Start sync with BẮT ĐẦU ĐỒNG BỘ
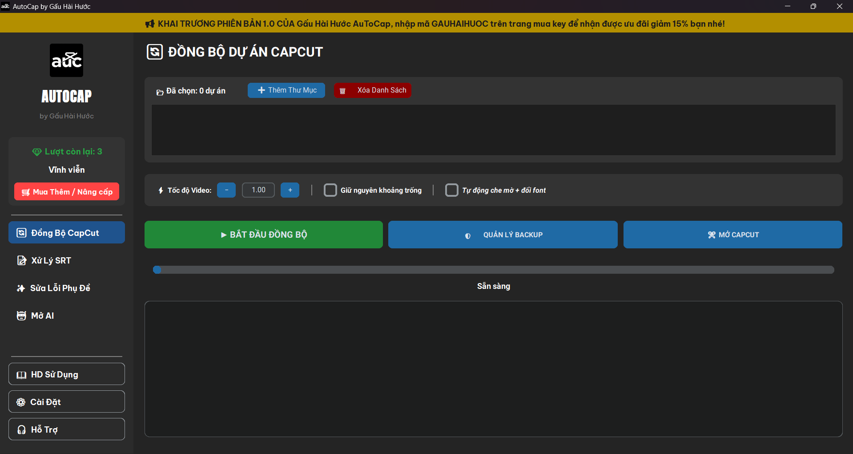This screenshot has height=454, width=853. click(x=264, y=235)
